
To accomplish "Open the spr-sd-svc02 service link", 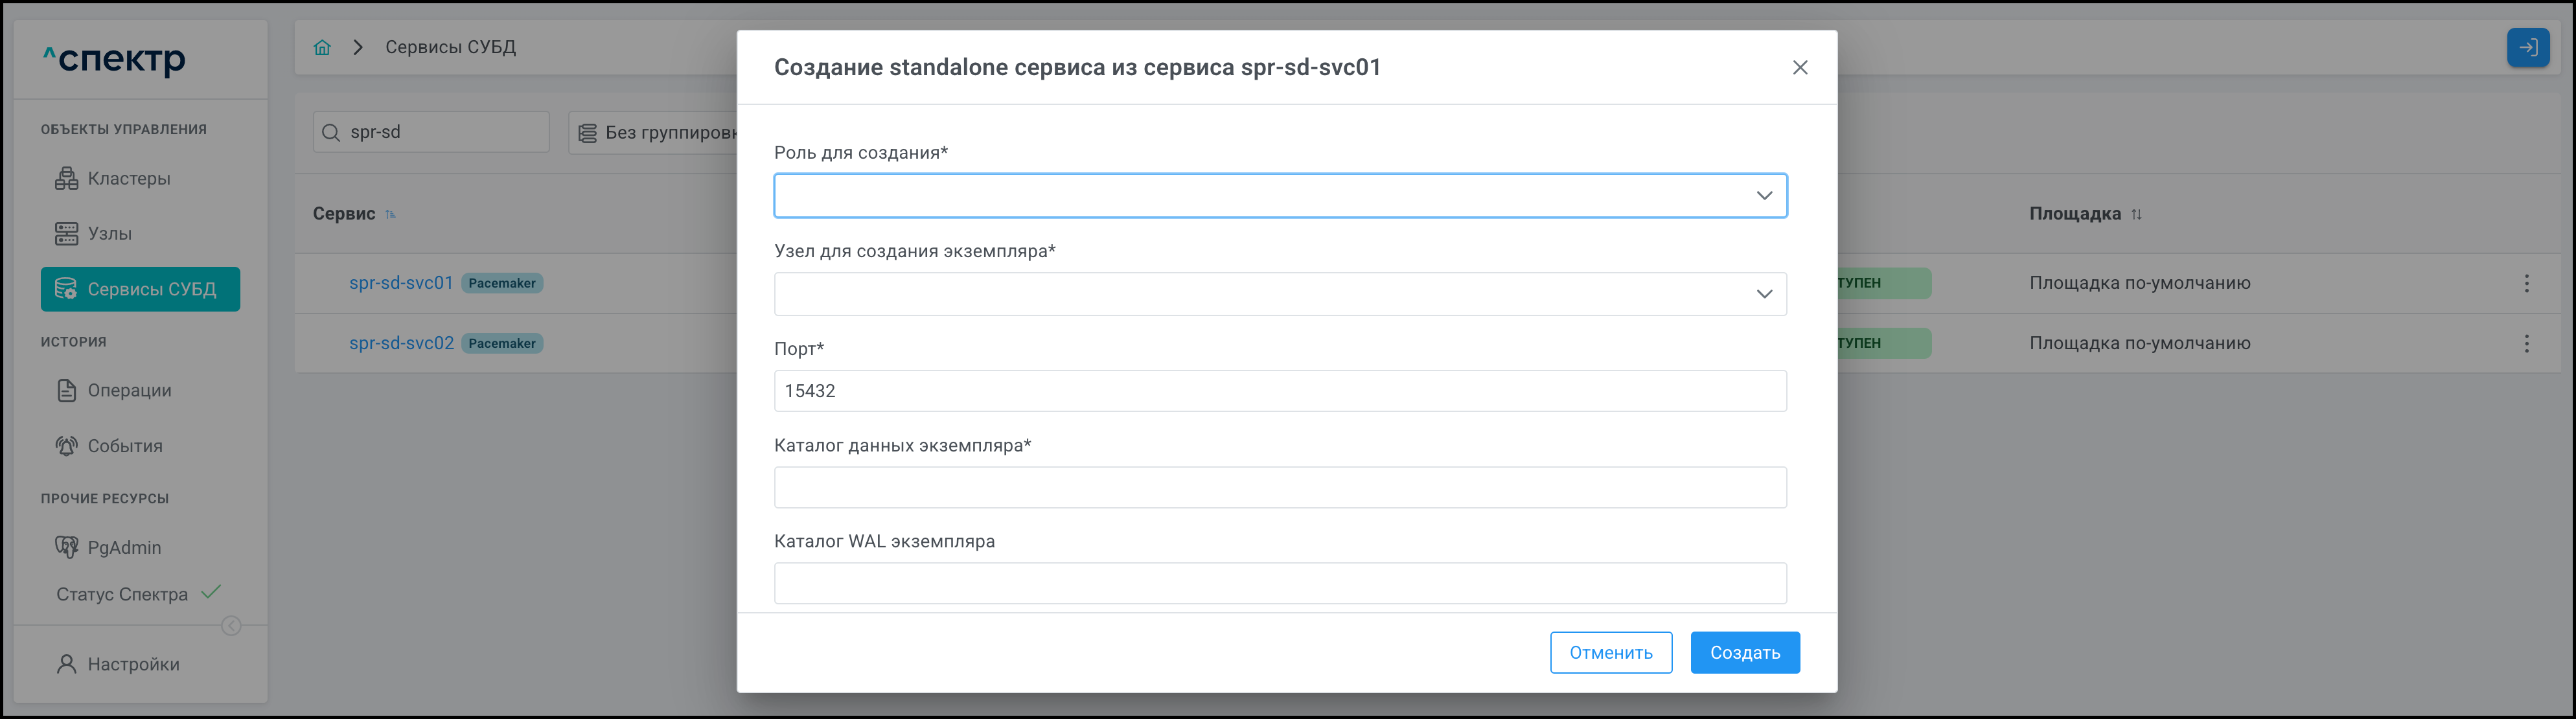I will [x=401, y=343].
